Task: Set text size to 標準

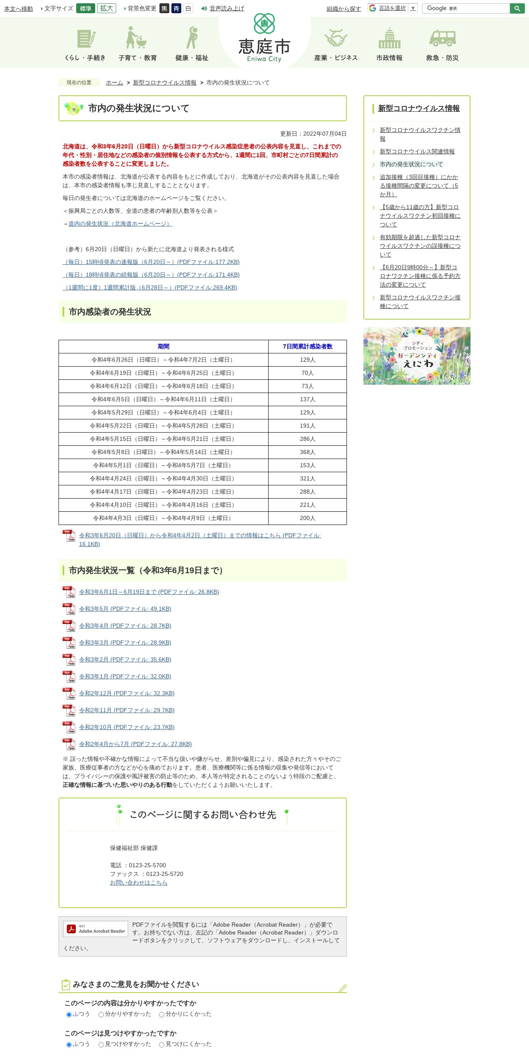Action: pyautogui.click(x=86, y=8)
